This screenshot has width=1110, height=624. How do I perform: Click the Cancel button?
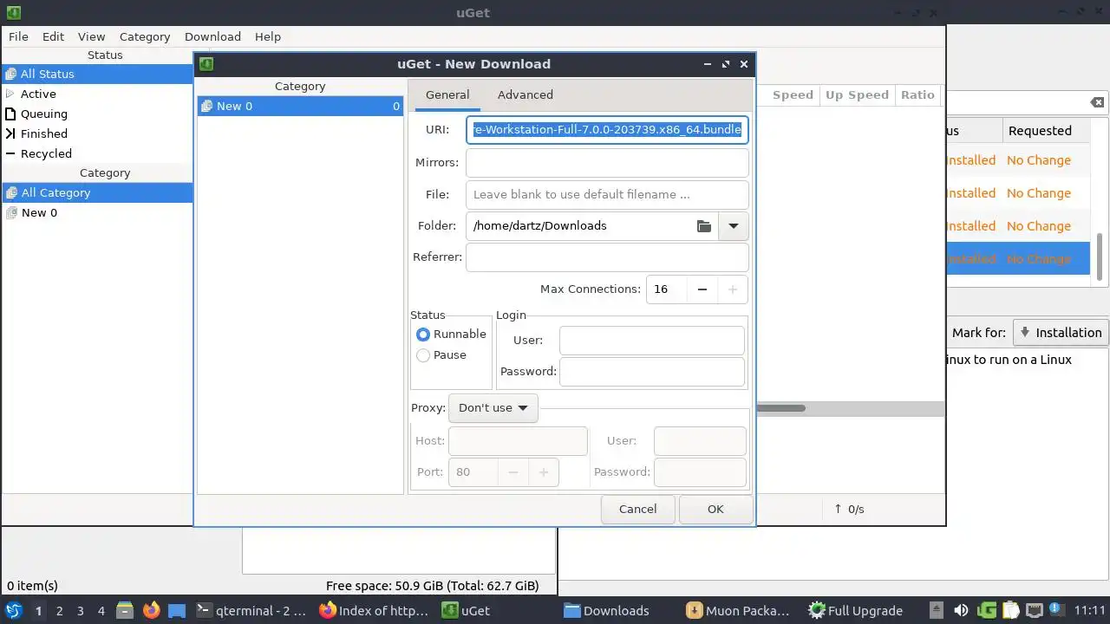pos(637,509)
